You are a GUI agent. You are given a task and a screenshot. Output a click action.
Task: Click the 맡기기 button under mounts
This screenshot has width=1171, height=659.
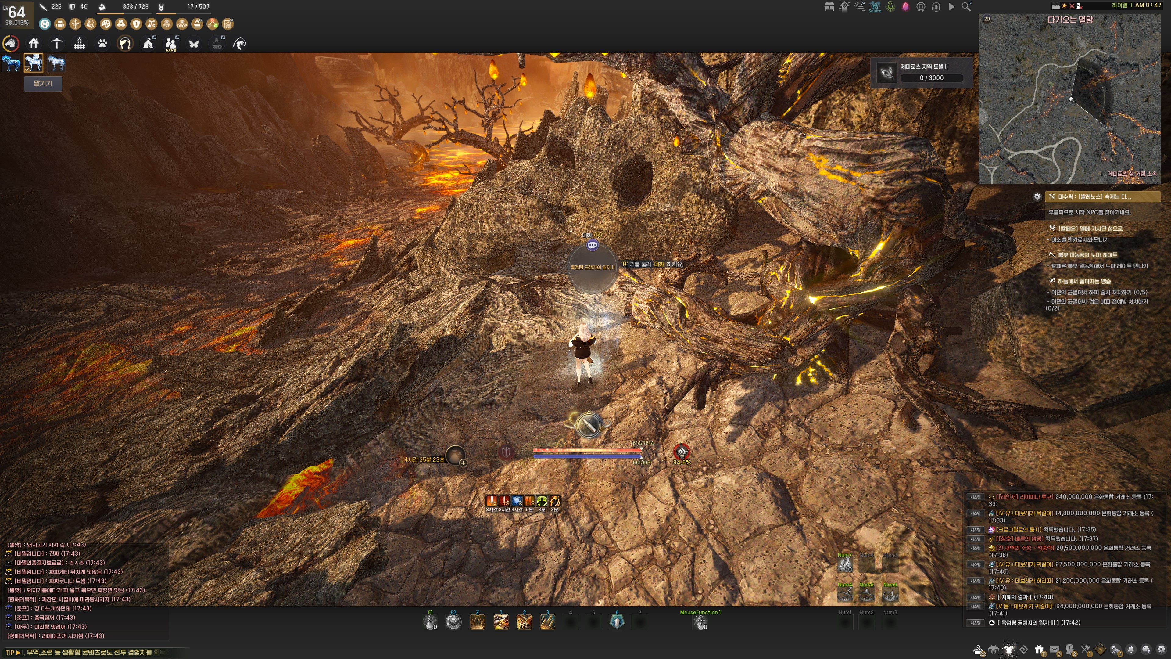point(43,83)
